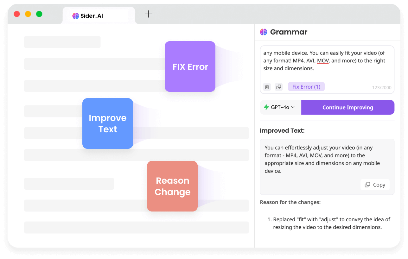Image resolution: width=408 pixels, height=259 pixels.
Task: Copy the improved text
Action: coord(375,185)
